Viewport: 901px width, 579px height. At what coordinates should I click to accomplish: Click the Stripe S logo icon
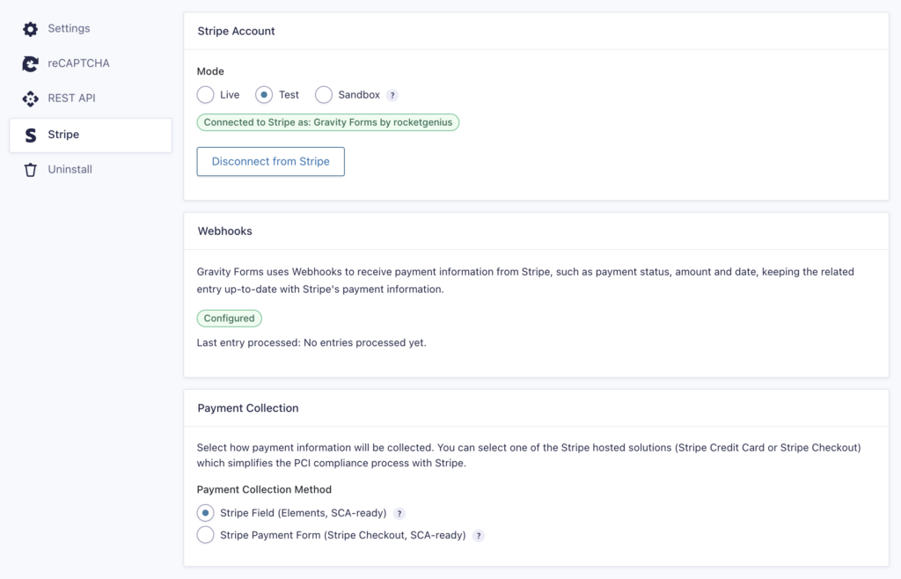(x=31, y=135)
